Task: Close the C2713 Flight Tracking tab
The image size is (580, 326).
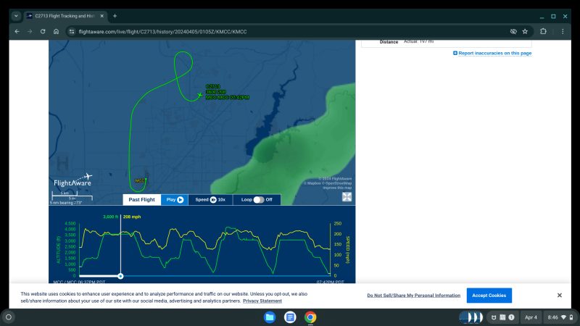Action: 102,16
